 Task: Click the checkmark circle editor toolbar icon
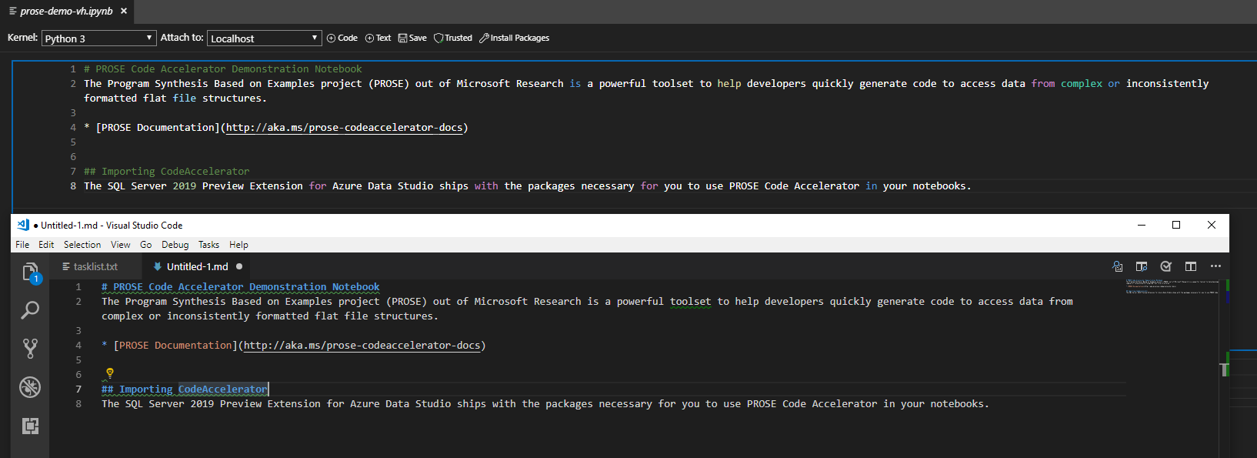point(1166,266)
